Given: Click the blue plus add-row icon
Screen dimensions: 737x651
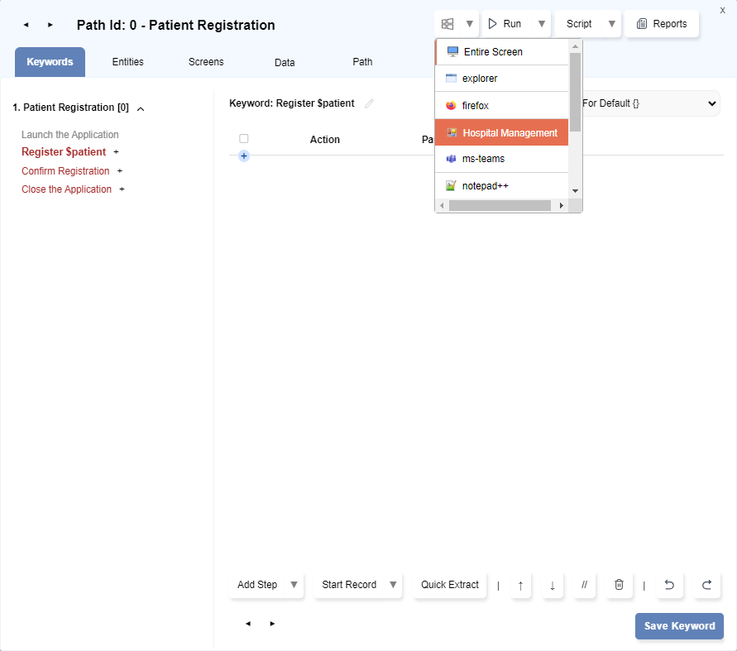Looking at the screenshot, I should [x=244, y=156].
